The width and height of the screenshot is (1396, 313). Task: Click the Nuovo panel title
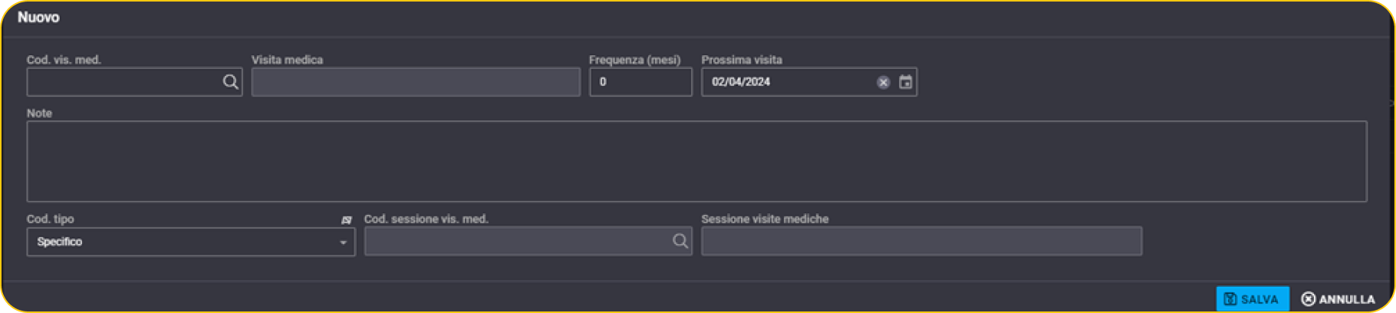click(38, 17)
